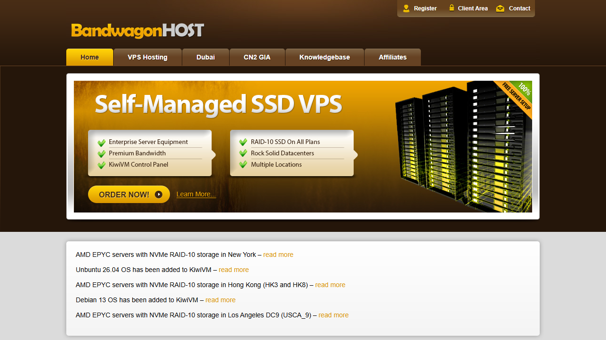This screenshot has height=340, width=606.
Task: Open the Knowledgebase tab
Action: tap(325, 57)
